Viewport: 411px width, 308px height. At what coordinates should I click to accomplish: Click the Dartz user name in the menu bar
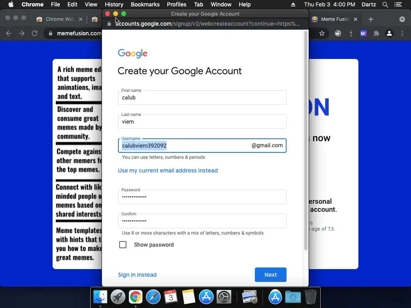click(x=369, y=4)
